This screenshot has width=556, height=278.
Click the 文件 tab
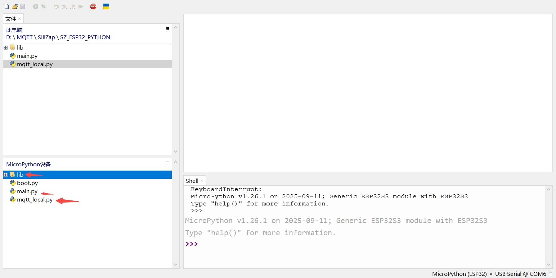(10, 18)
